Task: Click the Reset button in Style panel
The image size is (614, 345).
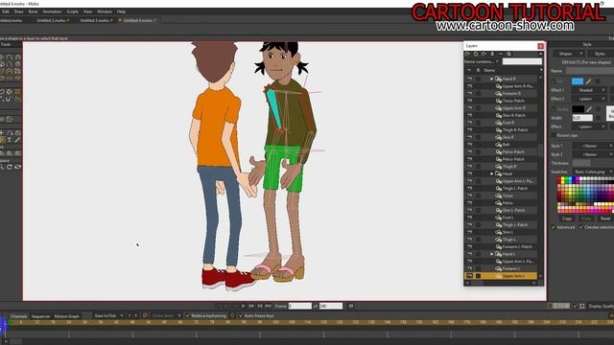Action: coord(605,218)
